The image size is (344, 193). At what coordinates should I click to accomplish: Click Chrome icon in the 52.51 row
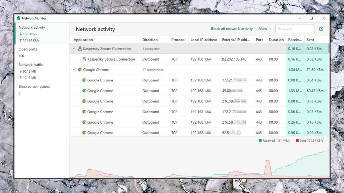pyautogui.click(x=84, y=133)
